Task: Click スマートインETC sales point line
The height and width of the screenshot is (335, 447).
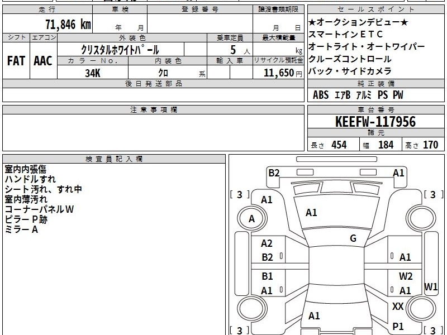Action: [x=345, y=35]
